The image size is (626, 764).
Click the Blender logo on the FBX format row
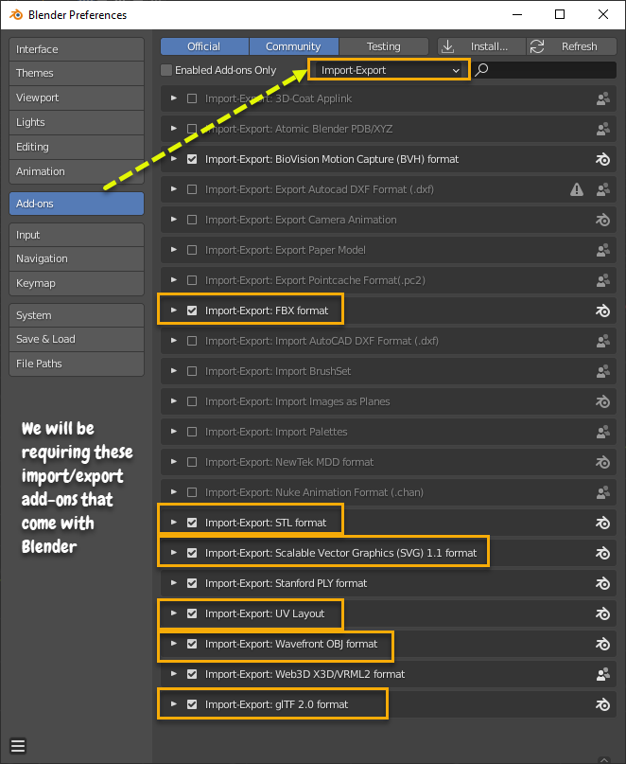(x=602, y=311)
